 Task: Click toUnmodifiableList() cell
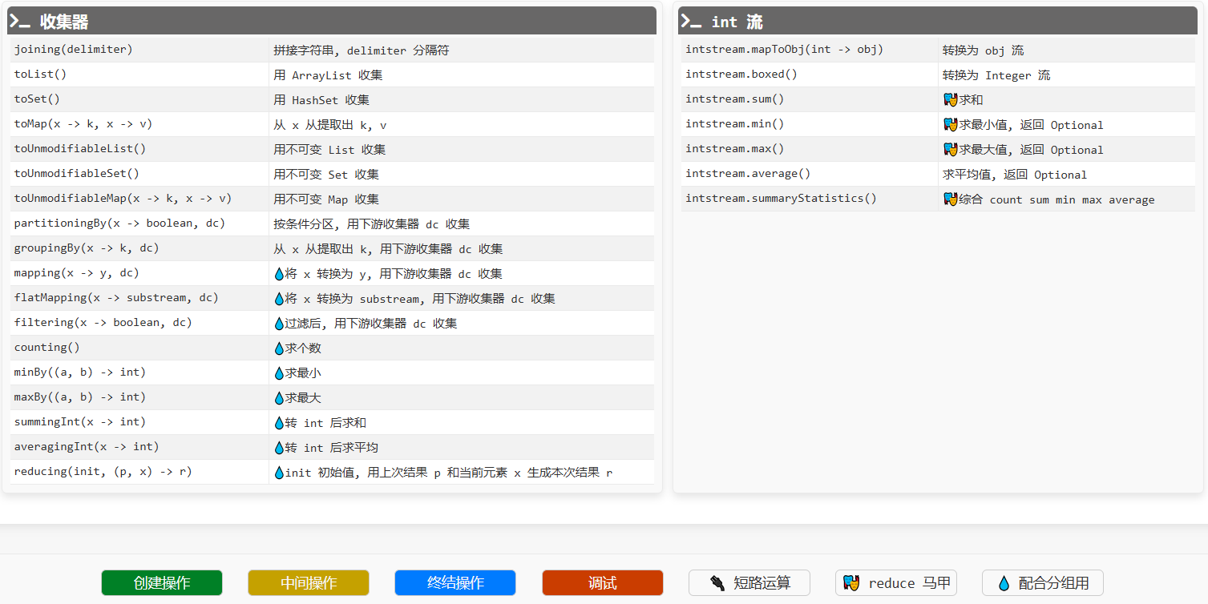click(139, 149)
